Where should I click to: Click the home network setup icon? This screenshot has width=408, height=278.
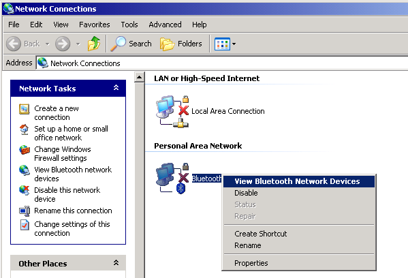tap(25, 129)
